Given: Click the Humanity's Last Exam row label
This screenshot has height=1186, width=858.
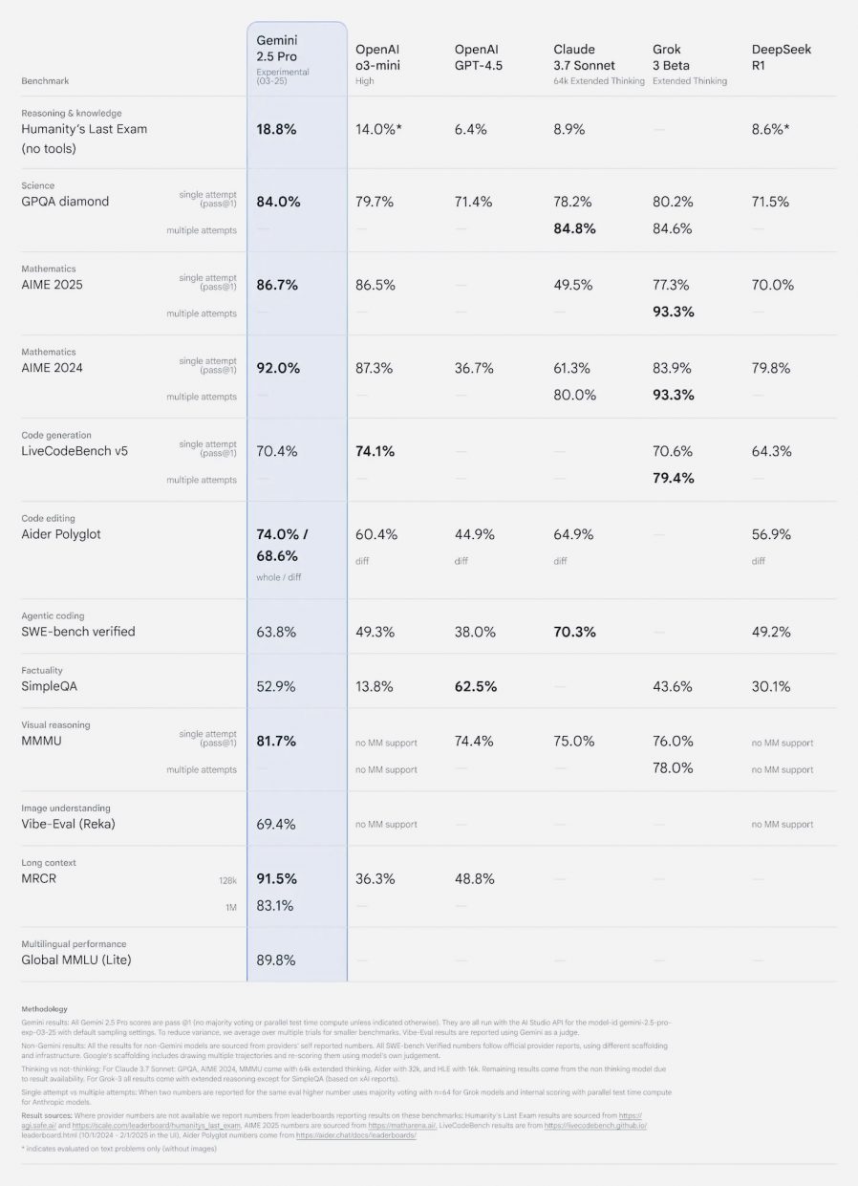Looking at the screenshot, I should [x=84, y=139].
